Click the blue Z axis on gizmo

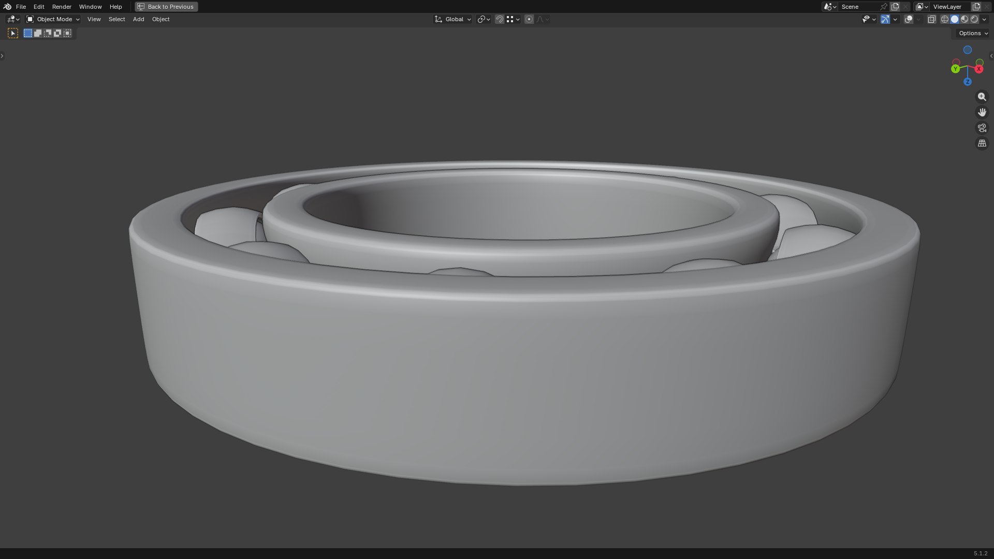967,82
